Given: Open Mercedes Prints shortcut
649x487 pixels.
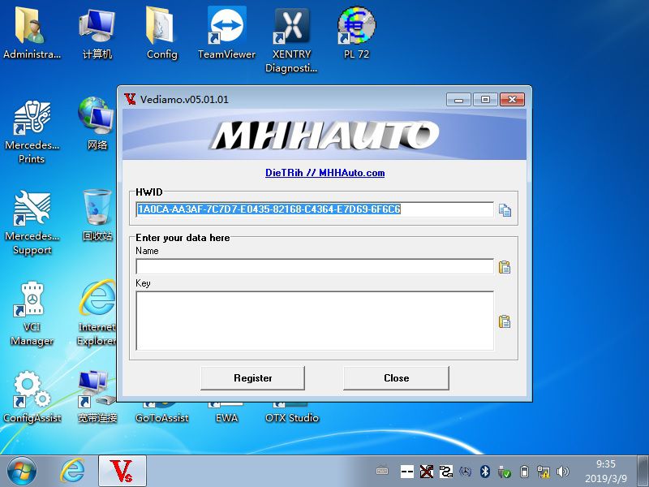Looking at the screenshot, I should (32, 131).
